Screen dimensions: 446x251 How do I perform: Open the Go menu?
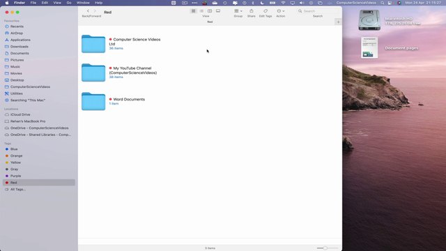pyautogui.click(x=69, y=3)
